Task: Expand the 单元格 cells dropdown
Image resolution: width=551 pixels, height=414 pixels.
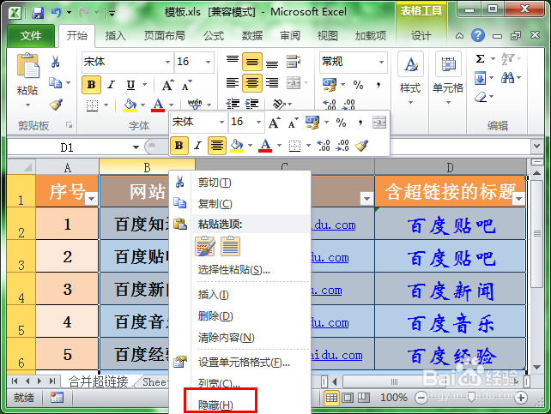Action: coord(448,103)
